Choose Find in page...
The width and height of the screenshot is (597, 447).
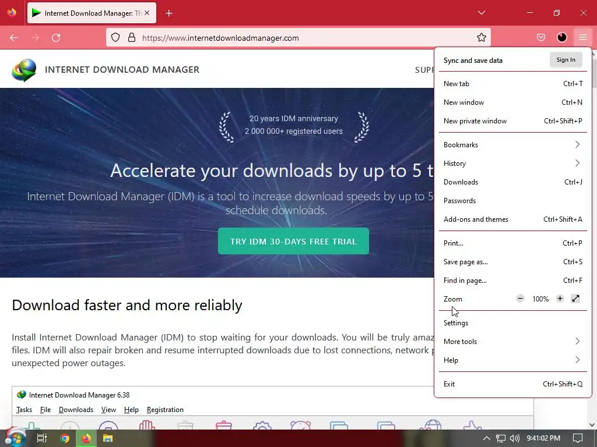pyautogui.click(x=513, y=281)
